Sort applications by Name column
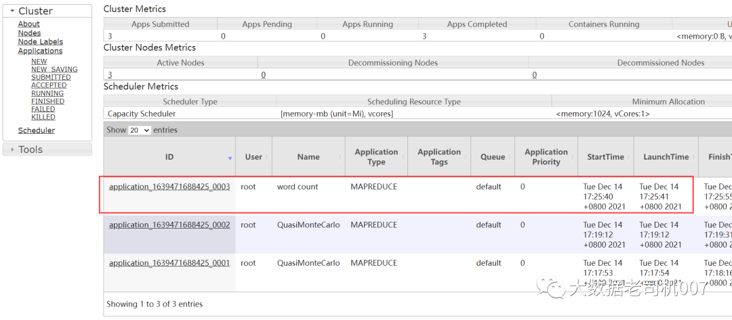 (x=308, y=157)
